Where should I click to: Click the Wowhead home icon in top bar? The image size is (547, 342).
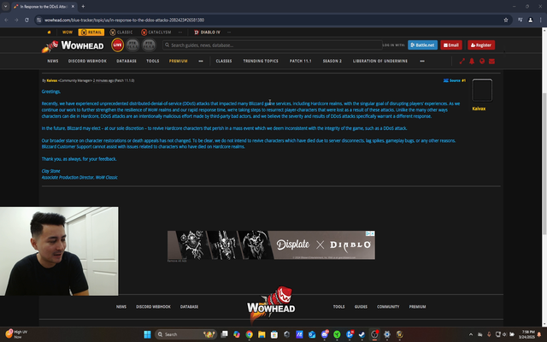coord(49,32)
